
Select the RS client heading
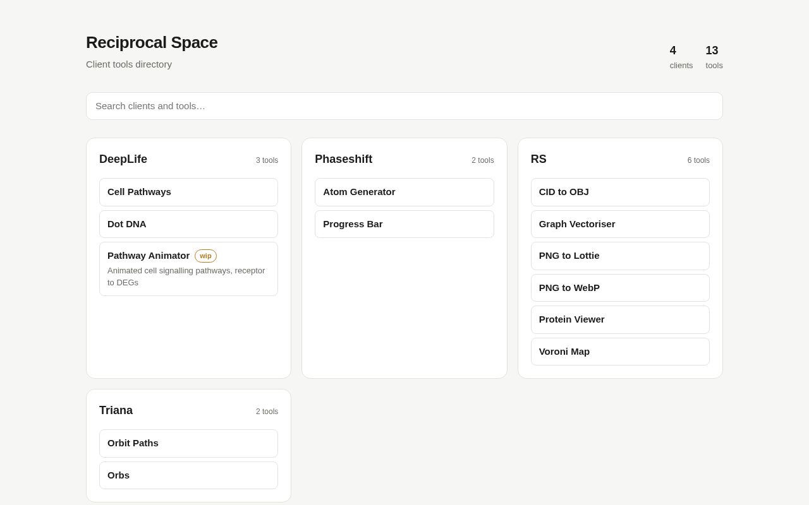(538, 159)
